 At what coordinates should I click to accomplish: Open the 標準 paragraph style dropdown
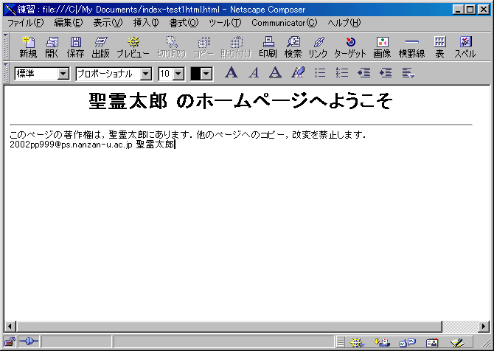tap(63, 74)
